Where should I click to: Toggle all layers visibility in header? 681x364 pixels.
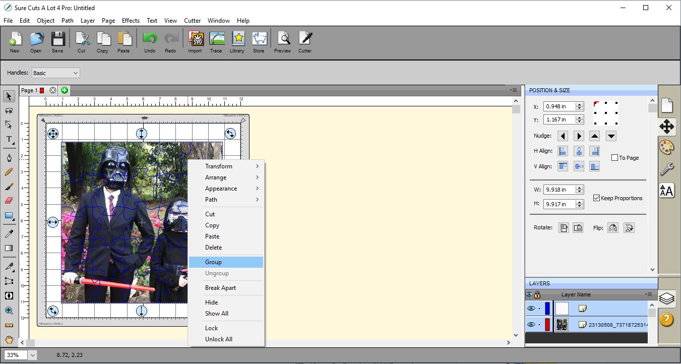[x=529, y=294]
